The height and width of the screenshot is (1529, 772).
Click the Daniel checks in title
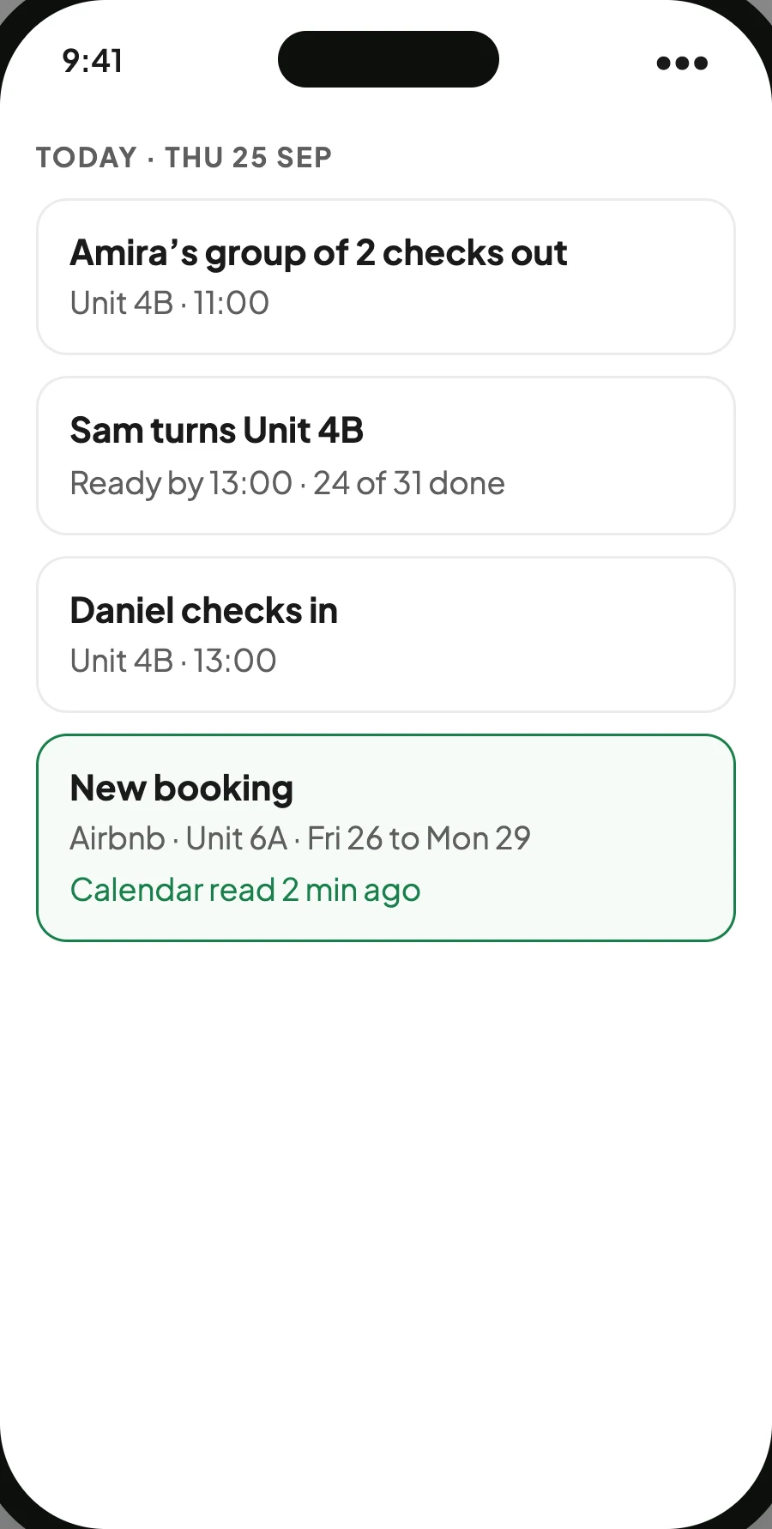[x=204, y=611]
